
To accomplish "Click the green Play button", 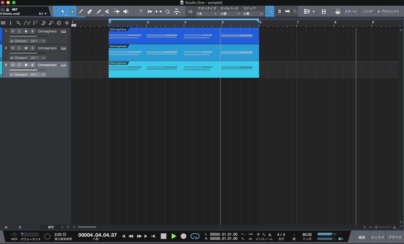I will tap(174, 236).
